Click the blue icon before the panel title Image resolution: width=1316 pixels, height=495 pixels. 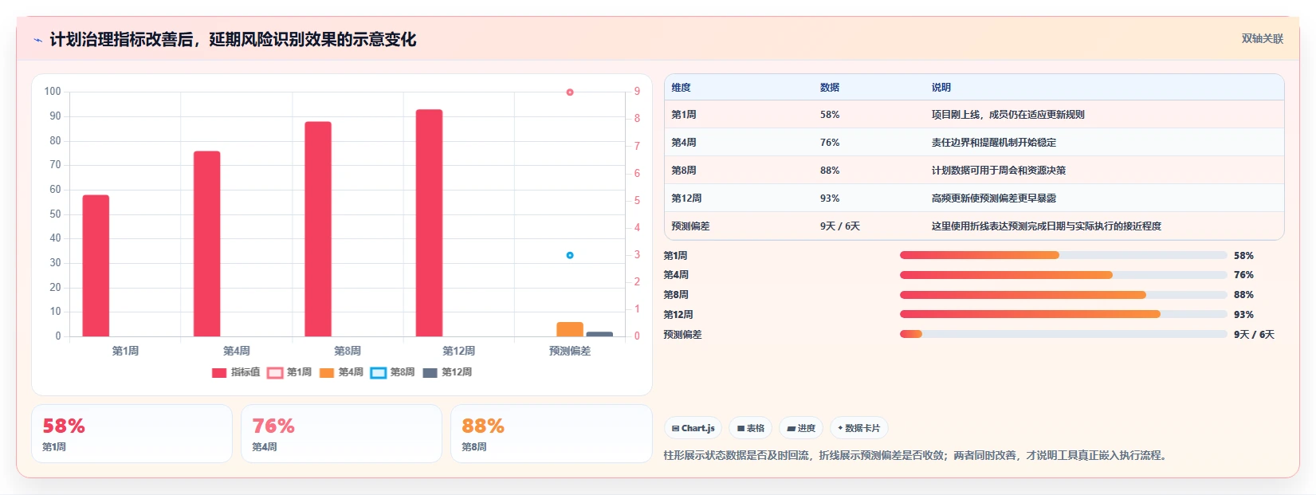pos(37,40)
